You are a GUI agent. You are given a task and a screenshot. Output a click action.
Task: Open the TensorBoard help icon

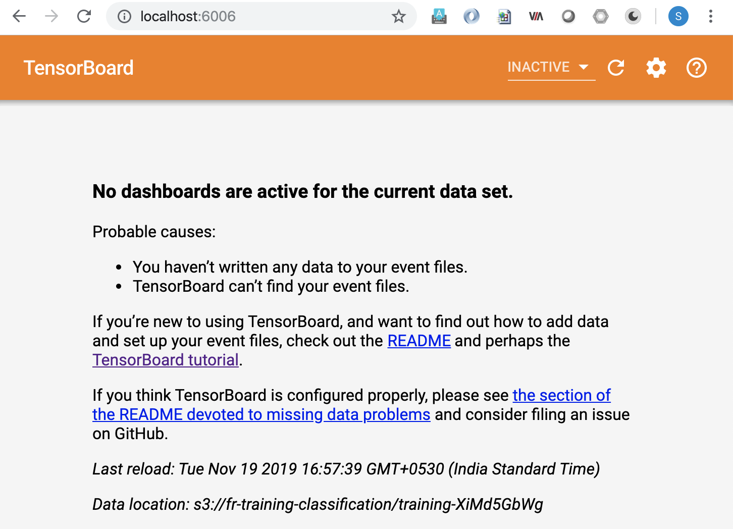[696, 67]
